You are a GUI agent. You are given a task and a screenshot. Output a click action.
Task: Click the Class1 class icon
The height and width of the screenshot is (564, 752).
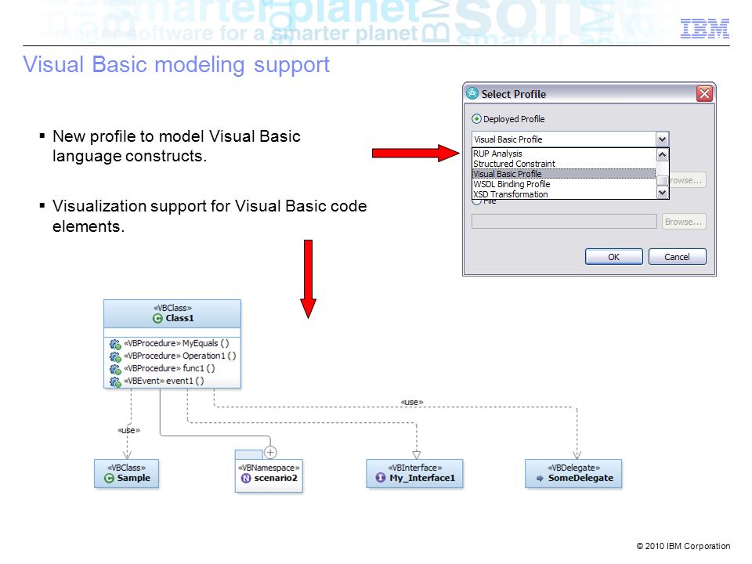point(157,319)
